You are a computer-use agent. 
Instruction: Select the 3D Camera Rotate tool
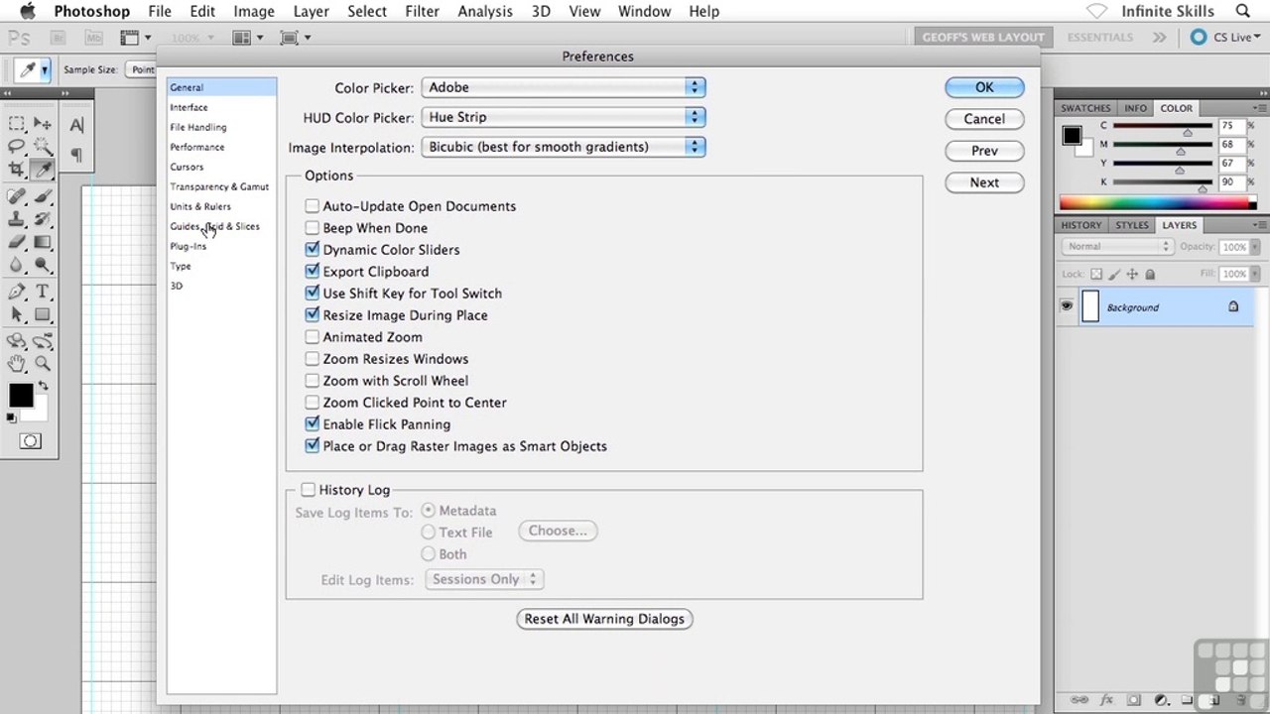43,340
